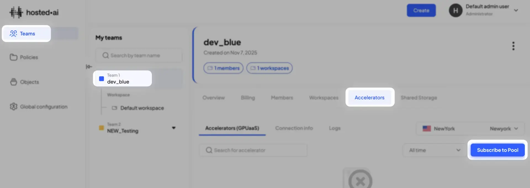This screenshot has height=188, width=530.
Task: Focus the Search by team name field
Action: point(139,55)
